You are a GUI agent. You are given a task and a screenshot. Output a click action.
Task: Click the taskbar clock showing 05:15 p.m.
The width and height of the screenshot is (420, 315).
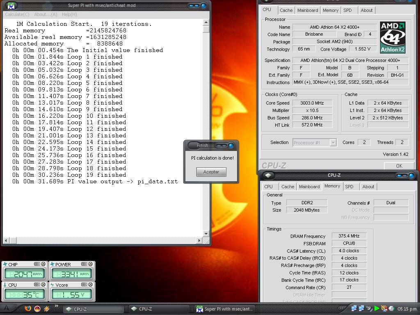407,309
